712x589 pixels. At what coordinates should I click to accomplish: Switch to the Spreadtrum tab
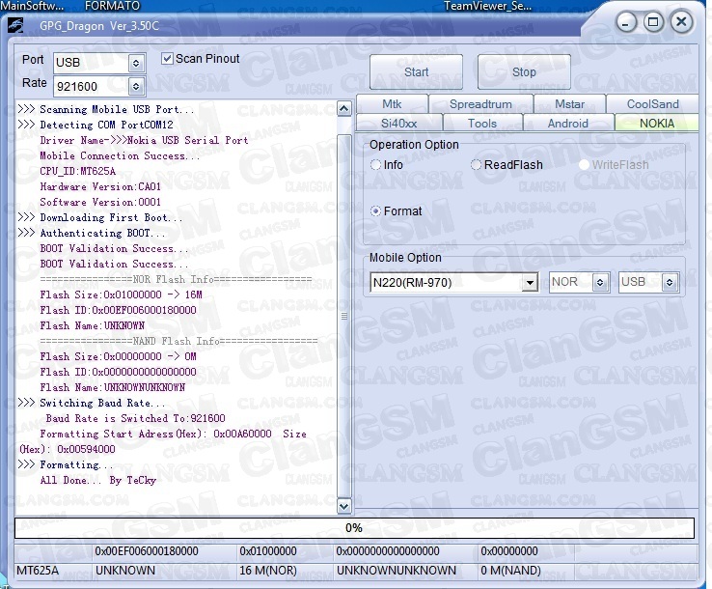(480, 104)
